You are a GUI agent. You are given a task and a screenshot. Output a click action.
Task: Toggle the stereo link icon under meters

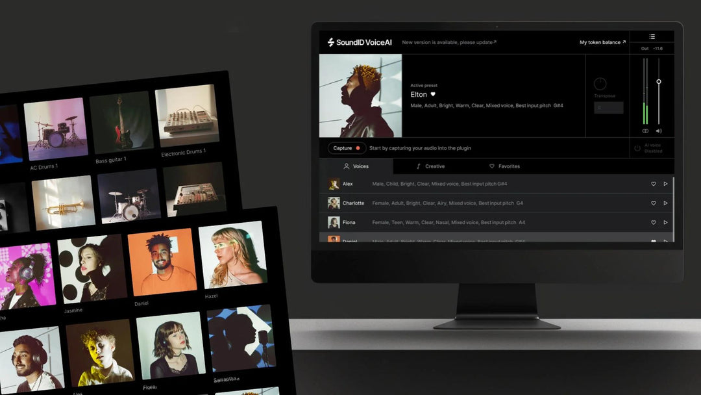click(645, 131)
